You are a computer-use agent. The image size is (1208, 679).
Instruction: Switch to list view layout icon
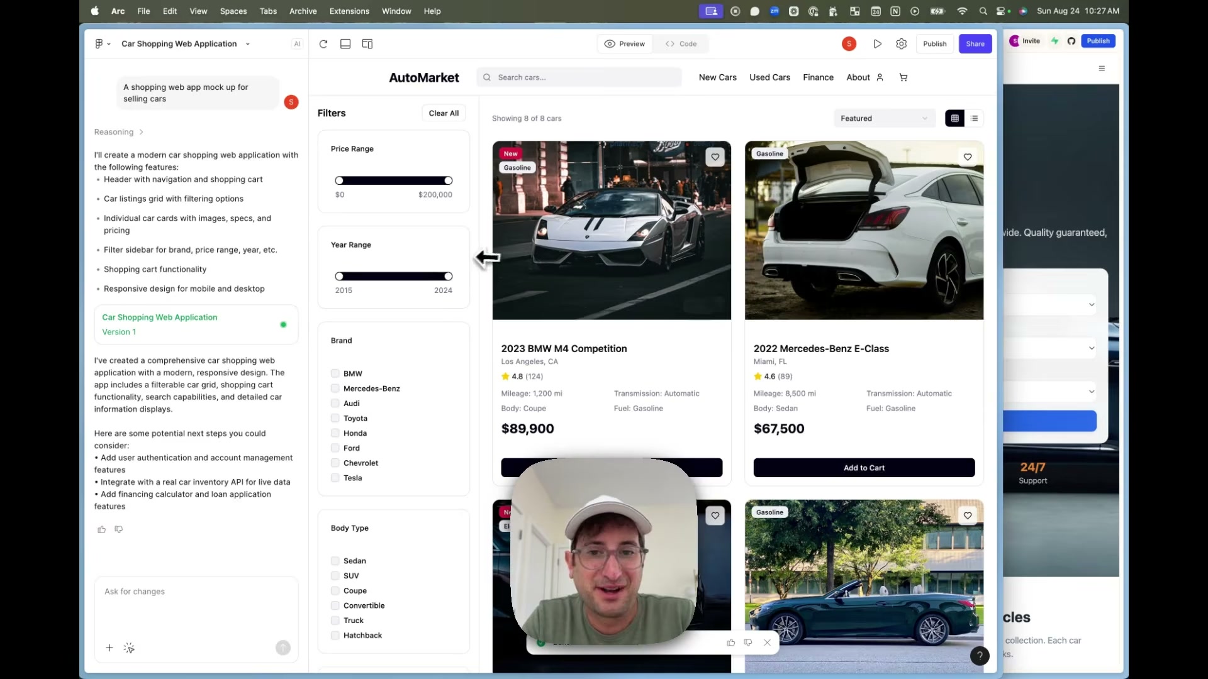(975, 118)
